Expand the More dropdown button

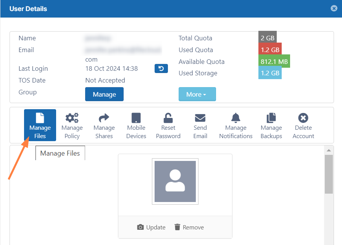click(x=197, y=94)
